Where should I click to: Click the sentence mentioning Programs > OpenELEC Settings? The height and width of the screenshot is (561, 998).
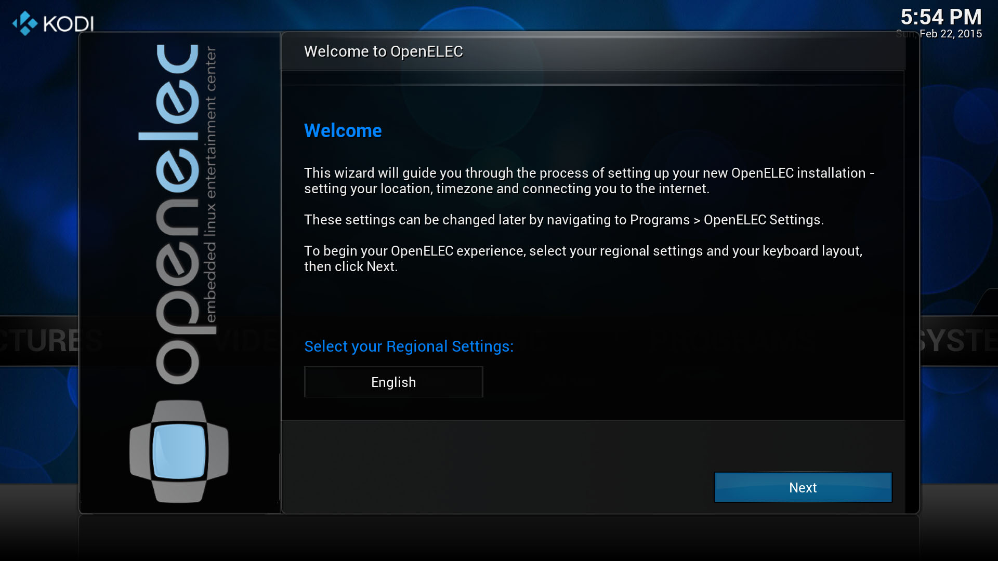[563, 220]
